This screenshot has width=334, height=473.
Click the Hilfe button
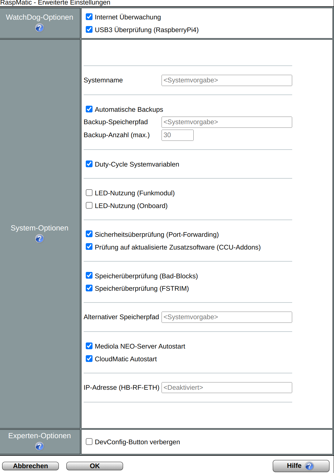[301, 466]
